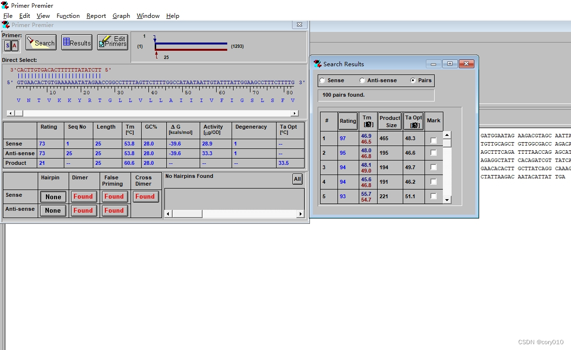This screenshot has height=350, width=571.
Task: Click the sequence horizontal scroll thumb
Action: coord(18,113)
